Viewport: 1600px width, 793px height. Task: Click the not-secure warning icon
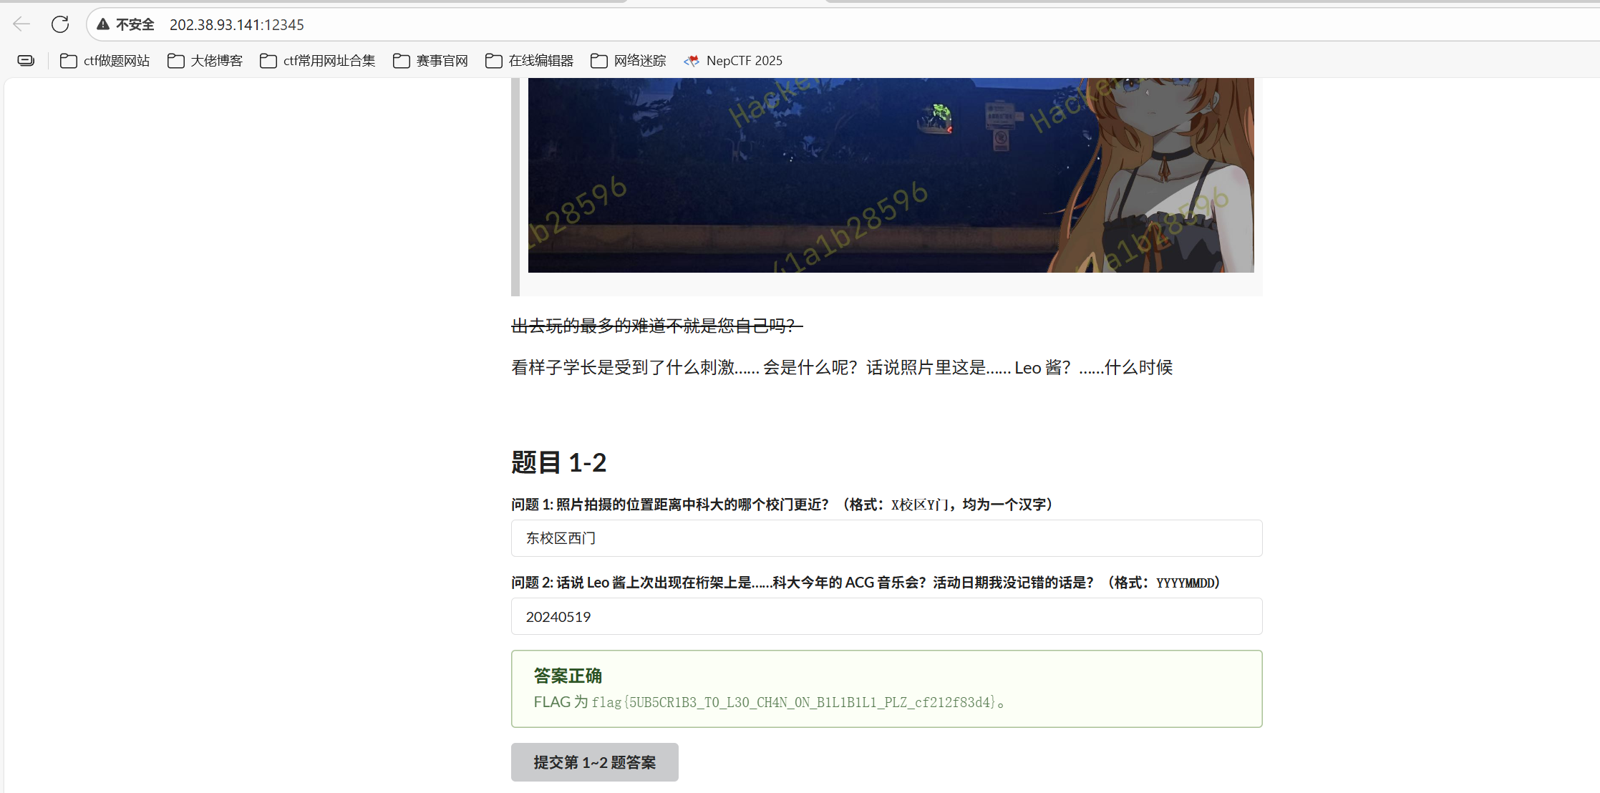coord(103,24)
